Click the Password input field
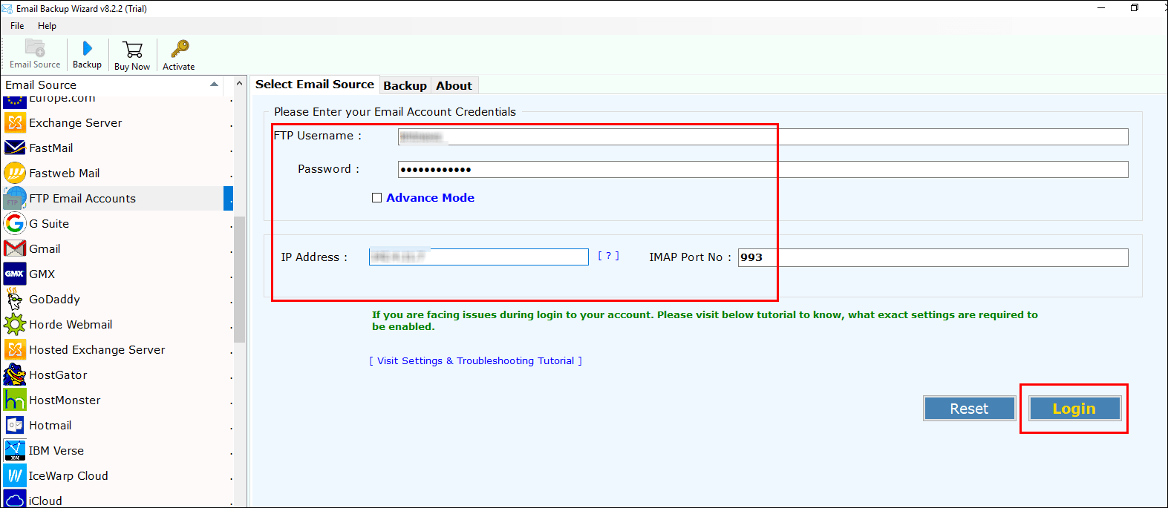Screen dimensions: 1168x508 [763, 169]
